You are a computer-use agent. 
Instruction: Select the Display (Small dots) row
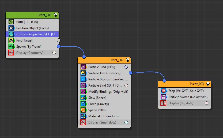pos(104,122)
